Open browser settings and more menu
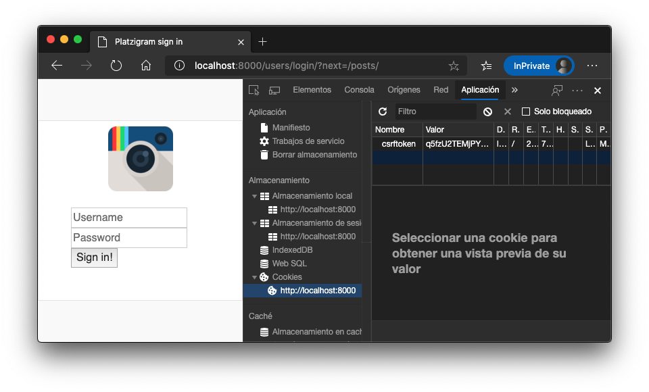Screen dimensions: 649x392 pos(592,66)
